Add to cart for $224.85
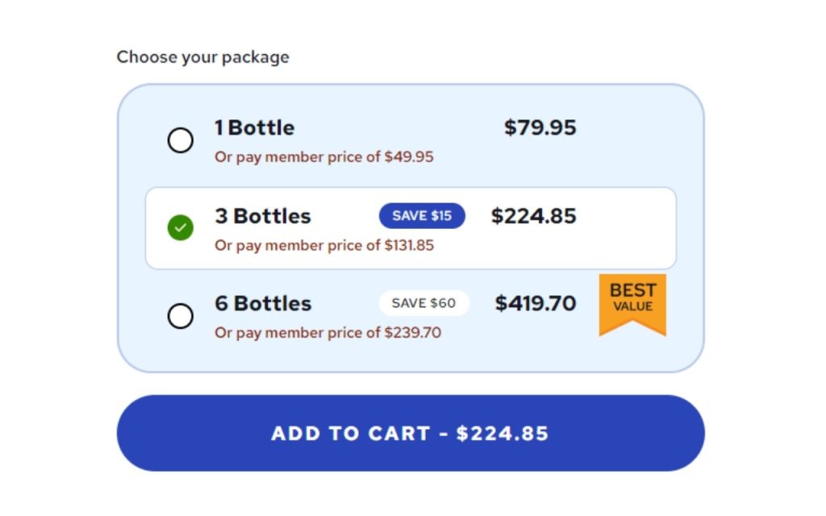Screen dimensions: 826x516 click(411, 433)
